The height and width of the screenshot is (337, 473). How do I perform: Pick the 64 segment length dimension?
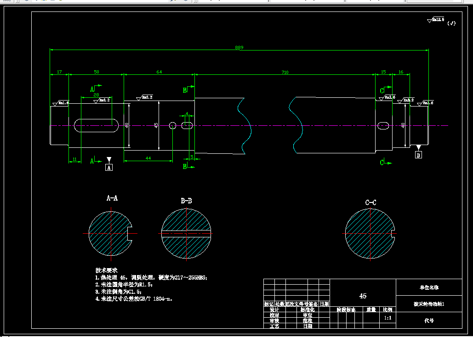159,72
